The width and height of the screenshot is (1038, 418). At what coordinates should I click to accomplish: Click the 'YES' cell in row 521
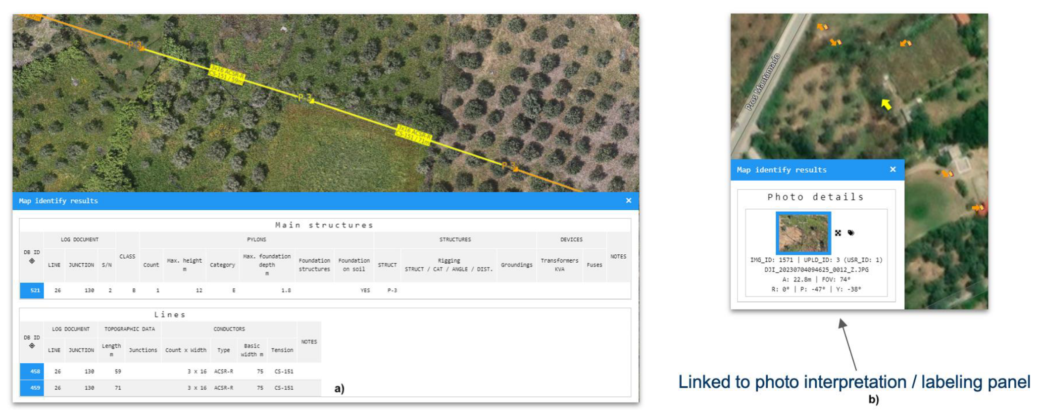pyautogui.click(x=365, y=290)
